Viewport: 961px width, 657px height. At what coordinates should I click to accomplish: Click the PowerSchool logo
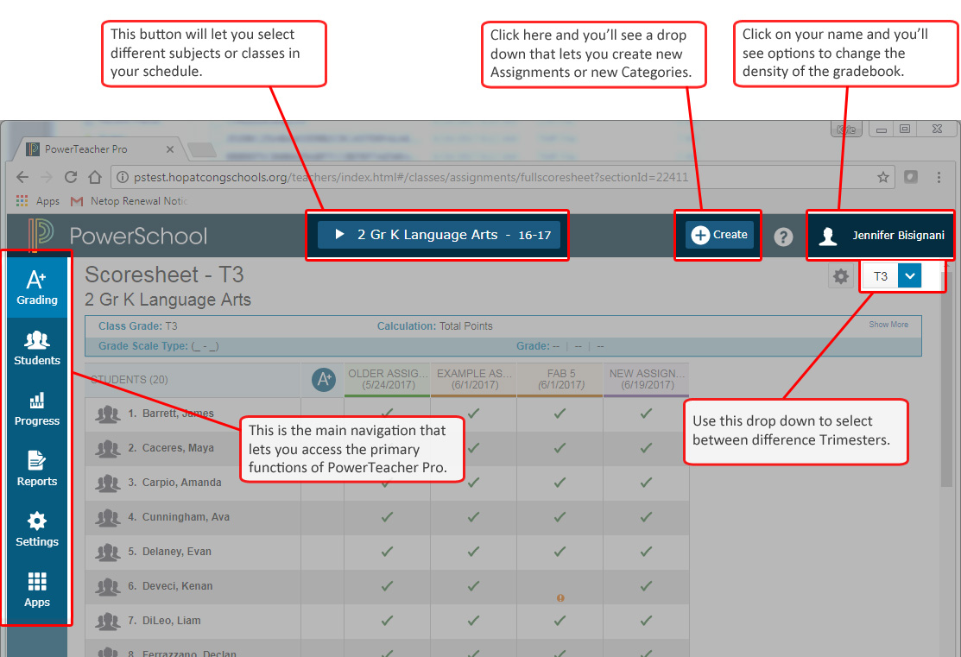click(117, 236)
